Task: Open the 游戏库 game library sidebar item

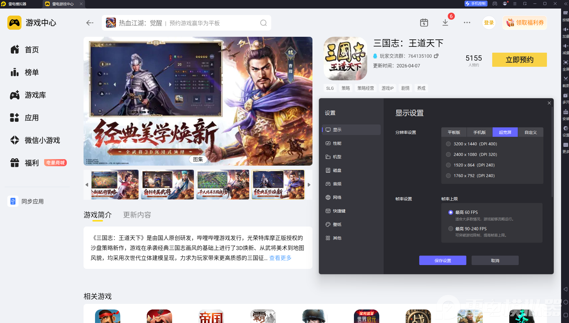Action: [35, 95]
